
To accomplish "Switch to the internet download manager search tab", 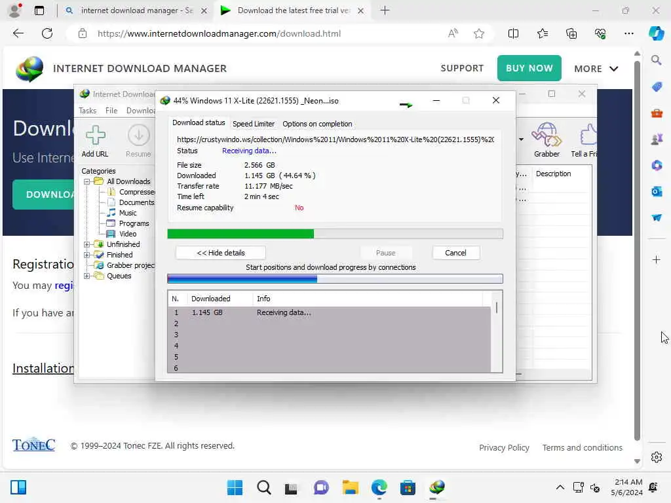I will pyautogui.click(x=136, y=10).
